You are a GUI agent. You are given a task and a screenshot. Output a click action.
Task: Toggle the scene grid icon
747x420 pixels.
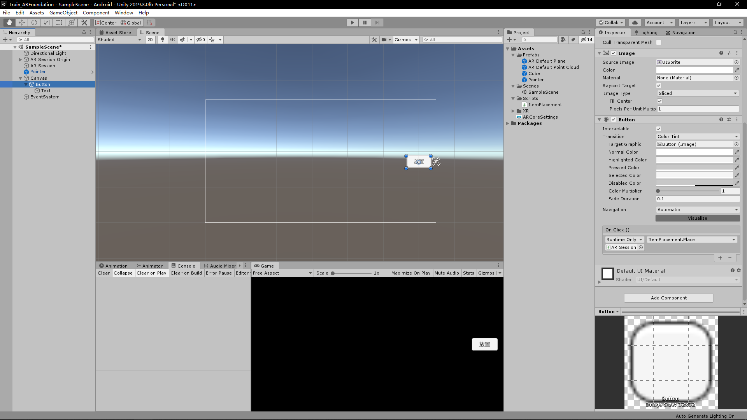(212, 40)
